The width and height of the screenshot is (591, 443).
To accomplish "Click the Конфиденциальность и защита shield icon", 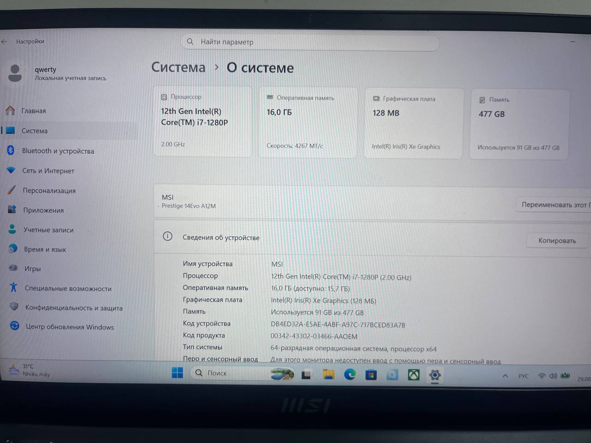I will (x=14, y=307).
